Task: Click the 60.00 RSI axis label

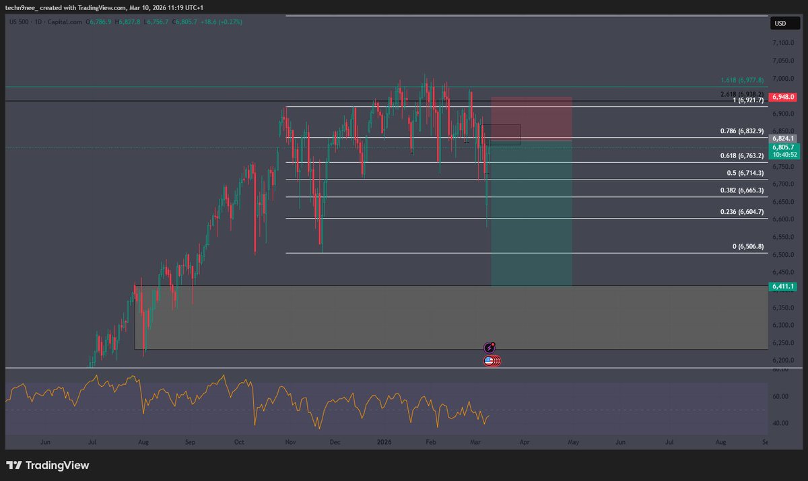Action: [779, 396]
